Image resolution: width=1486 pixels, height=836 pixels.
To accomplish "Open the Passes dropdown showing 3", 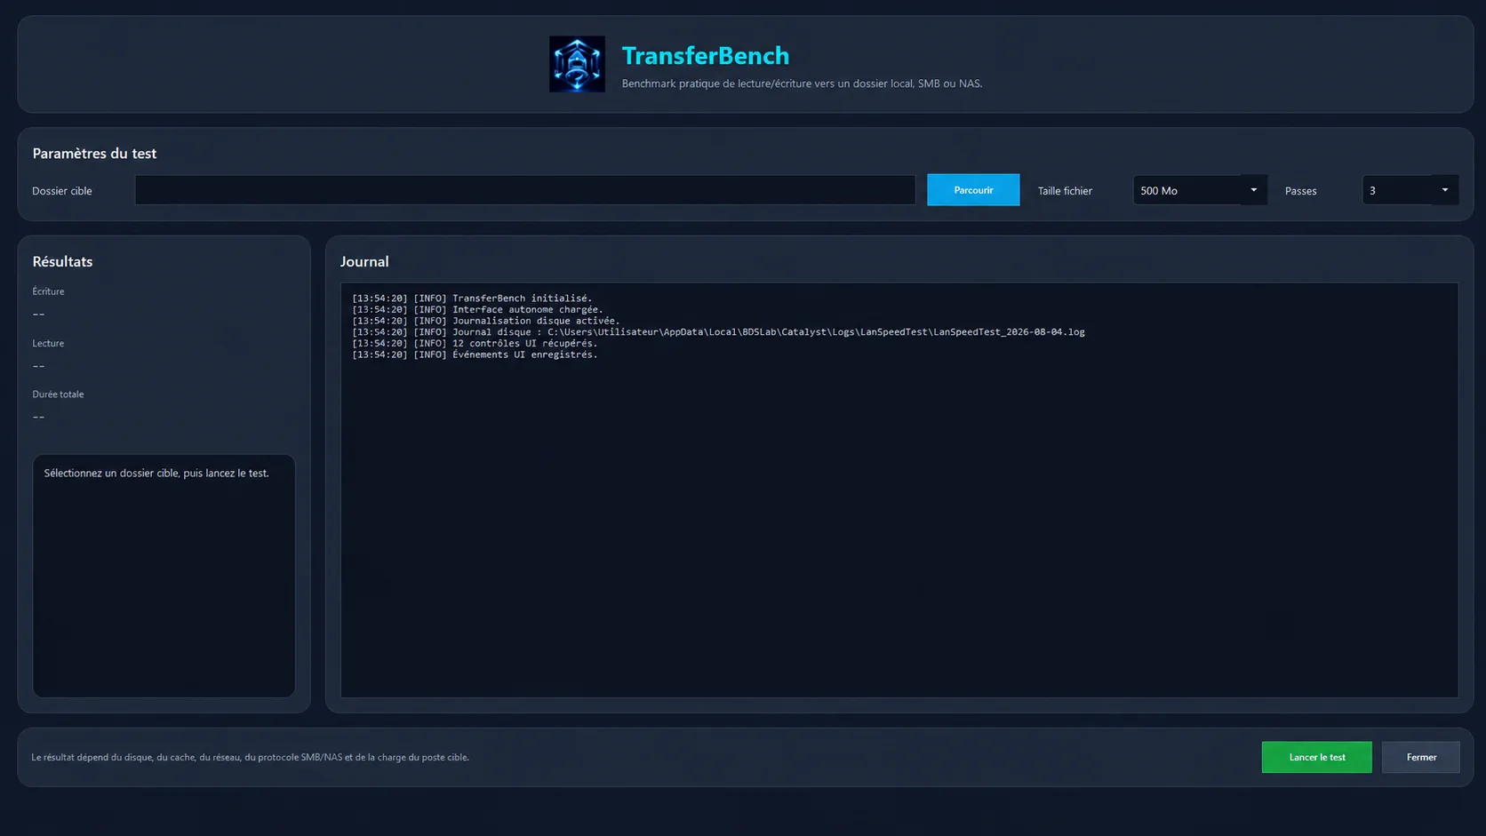I will point(1410,190).
